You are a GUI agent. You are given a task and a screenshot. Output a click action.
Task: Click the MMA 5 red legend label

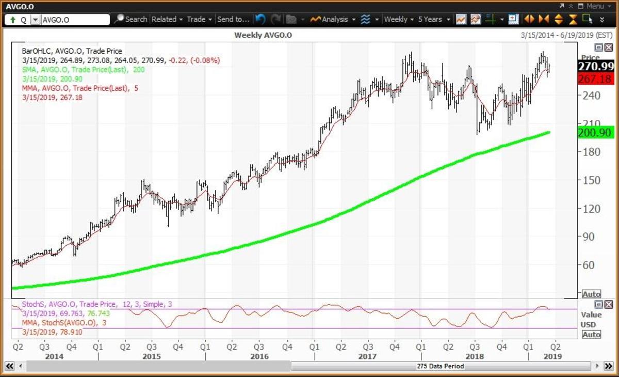point(80,88)
